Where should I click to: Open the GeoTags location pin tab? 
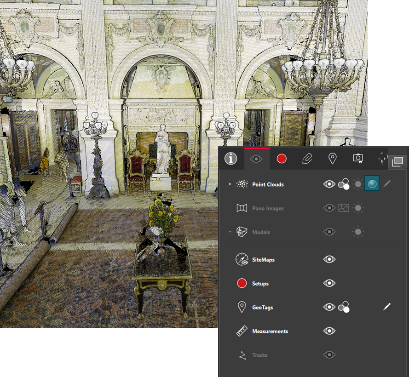332,159
